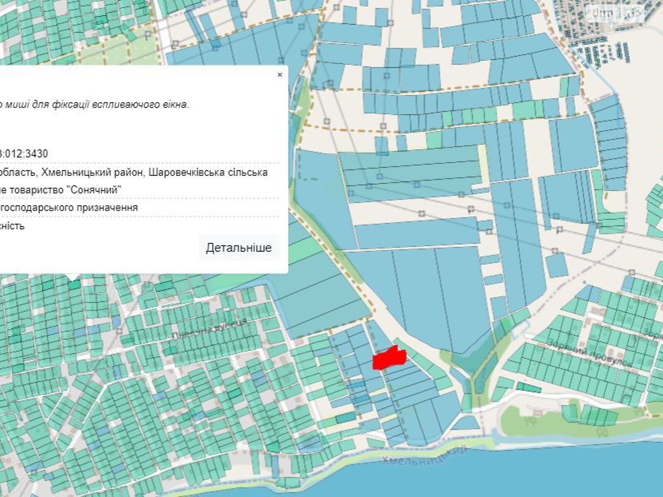Viewport: 663px width, 497px height.
Task: Click cadastral number ending 012:3430
Action: [24, 154]
